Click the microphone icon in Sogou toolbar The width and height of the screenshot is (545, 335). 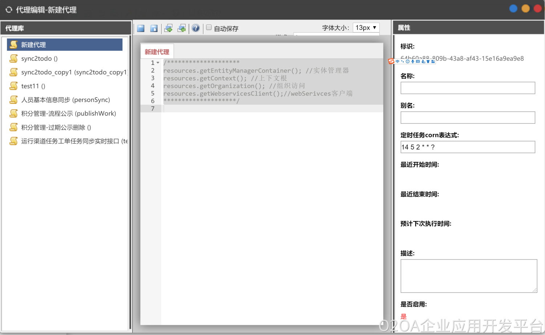click(x=412, y=61)
